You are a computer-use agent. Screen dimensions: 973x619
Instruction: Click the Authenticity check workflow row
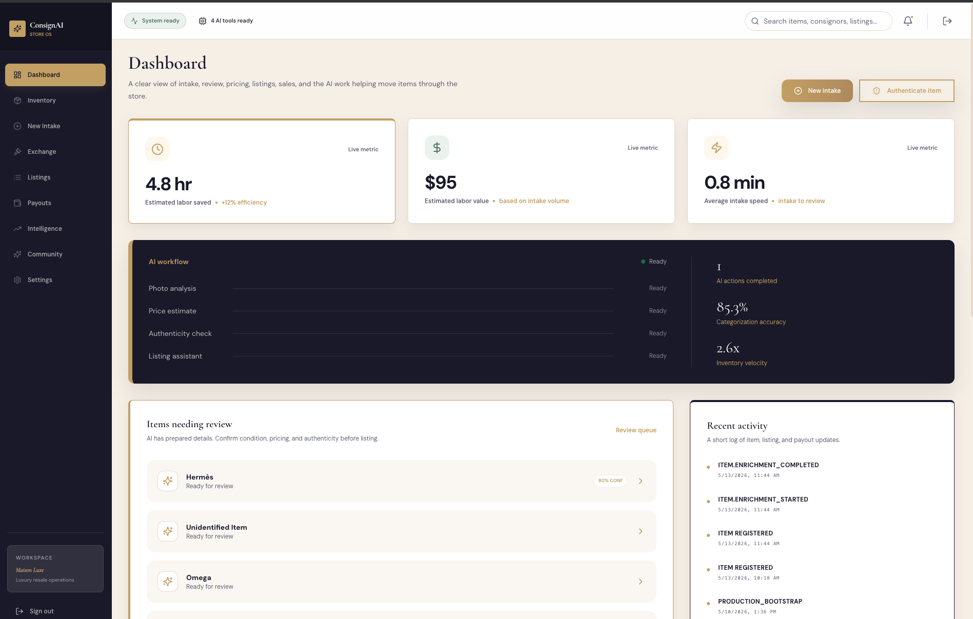[x=408, y=333]
